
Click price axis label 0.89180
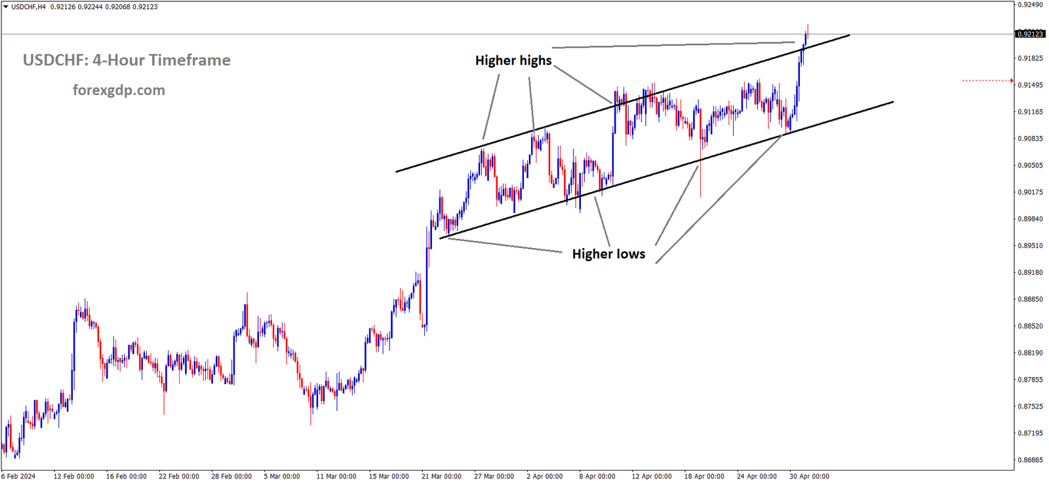[1030, 272]
